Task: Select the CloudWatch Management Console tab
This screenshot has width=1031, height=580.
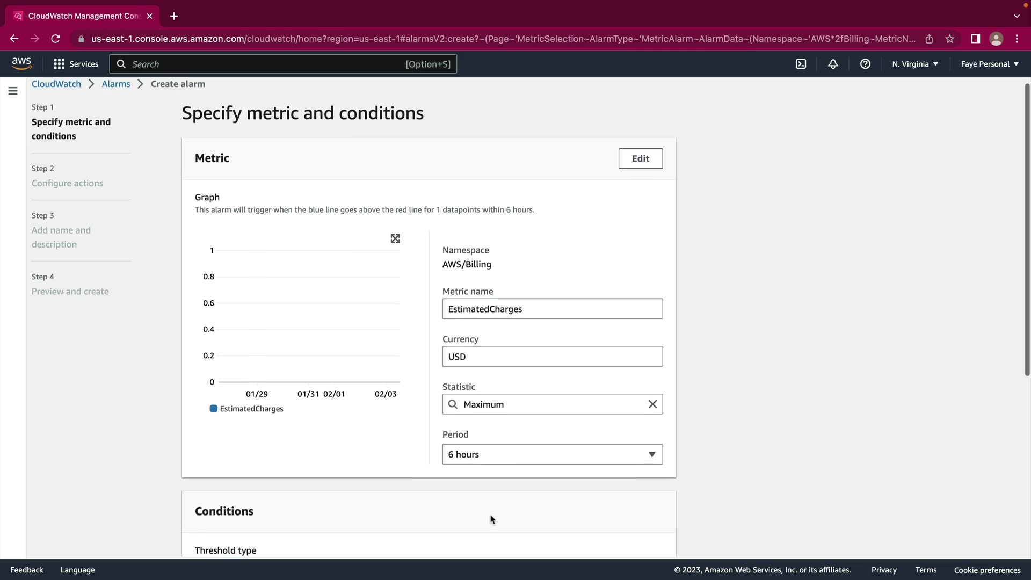Action: point(83,16)
